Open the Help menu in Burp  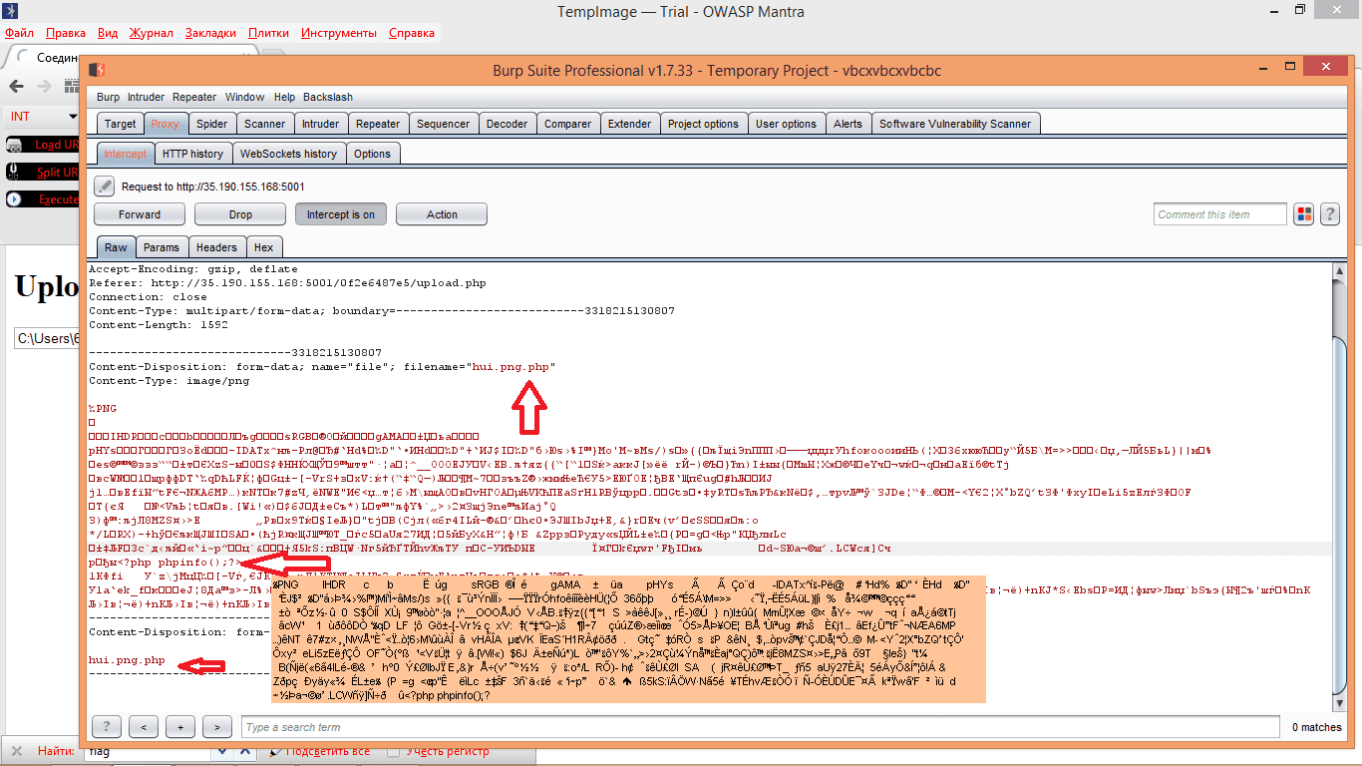pyautogui.click(x=284, y=97)
